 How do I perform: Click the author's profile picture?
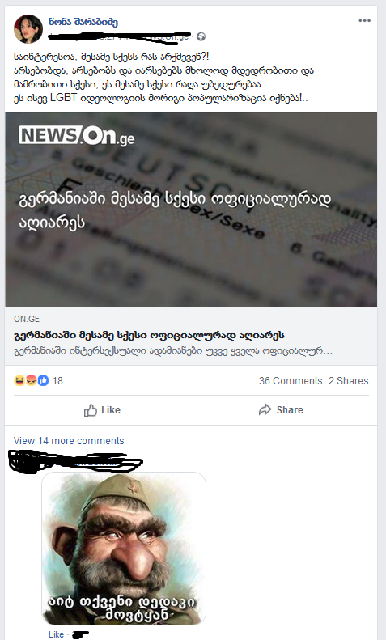click(x=28, y=29)
